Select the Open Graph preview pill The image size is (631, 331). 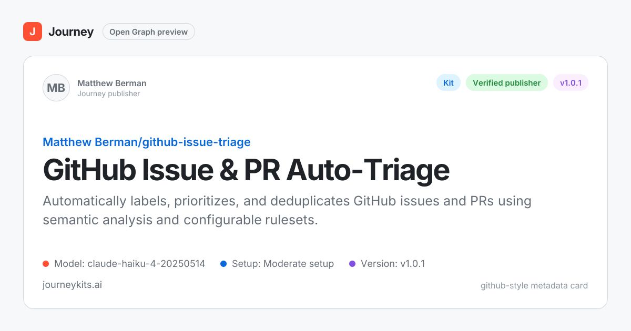coord(149,32)
